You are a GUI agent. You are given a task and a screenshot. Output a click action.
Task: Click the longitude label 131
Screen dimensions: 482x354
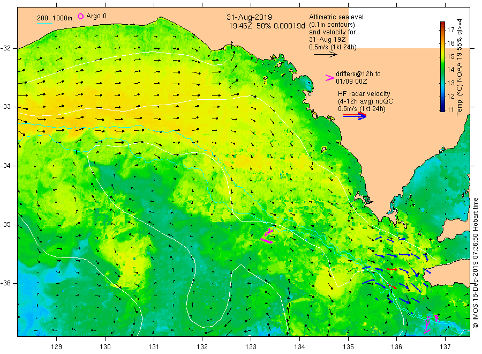click(x=154, y=346)
